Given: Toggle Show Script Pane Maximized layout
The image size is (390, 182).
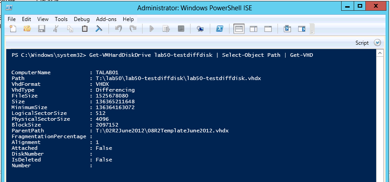Looking at the screenshot, I should [x=268, y=29].
